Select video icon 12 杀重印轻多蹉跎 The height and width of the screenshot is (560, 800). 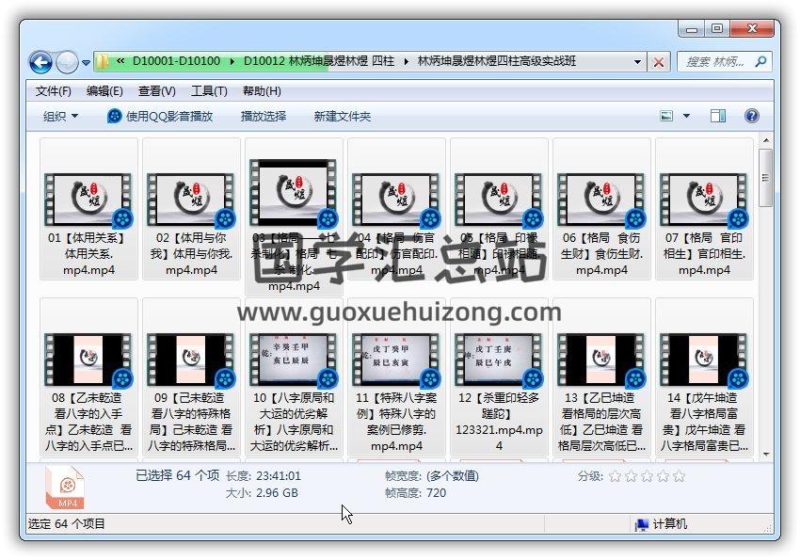[x=498, y=360]
